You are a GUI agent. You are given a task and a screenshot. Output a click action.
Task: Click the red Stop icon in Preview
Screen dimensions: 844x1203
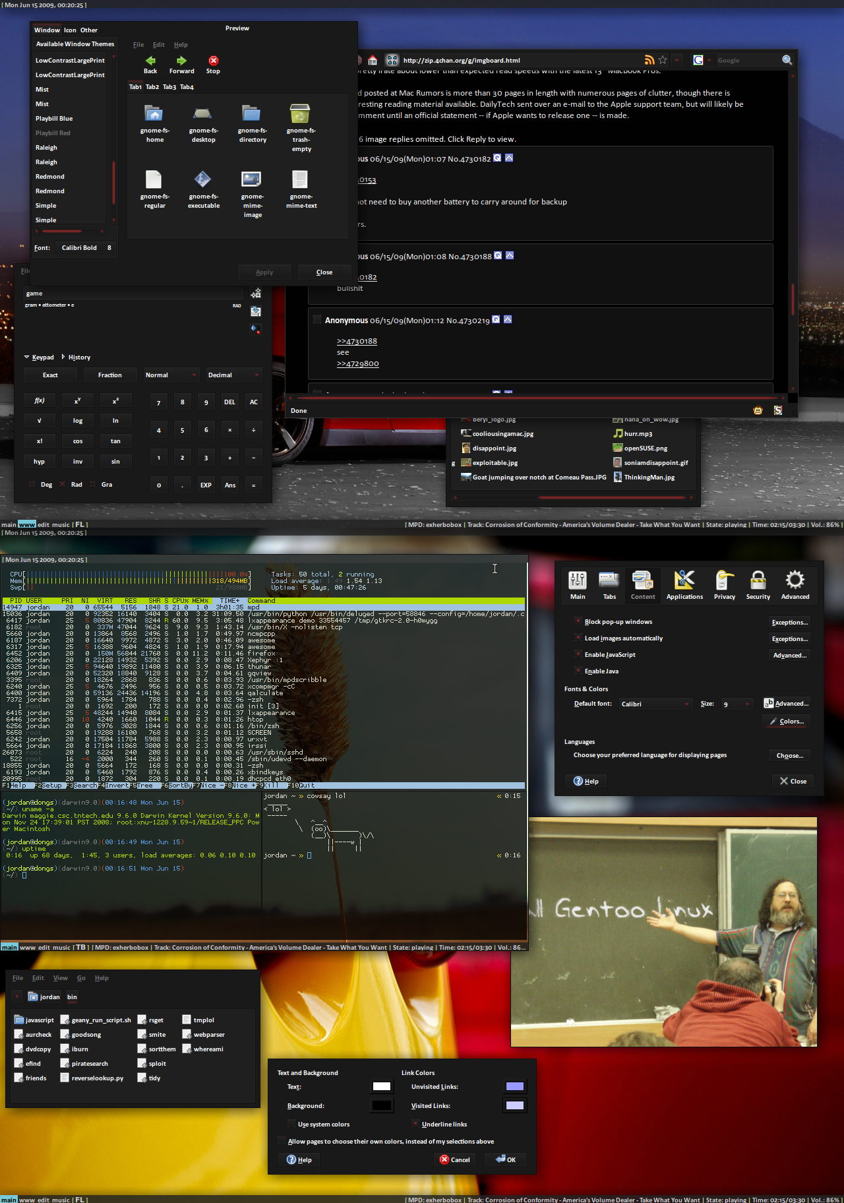pyautogui.click(x=213, y=61)
